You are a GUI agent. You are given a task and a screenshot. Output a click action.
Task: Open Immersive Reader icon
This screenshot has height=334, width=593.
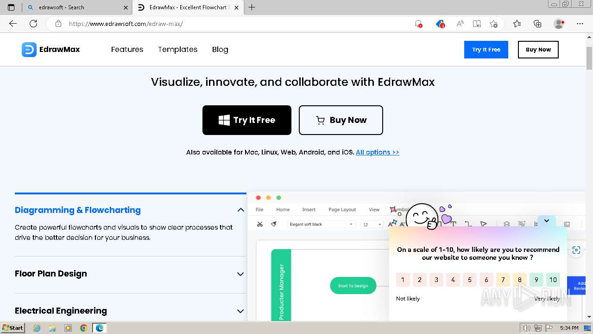pos(477,24)
